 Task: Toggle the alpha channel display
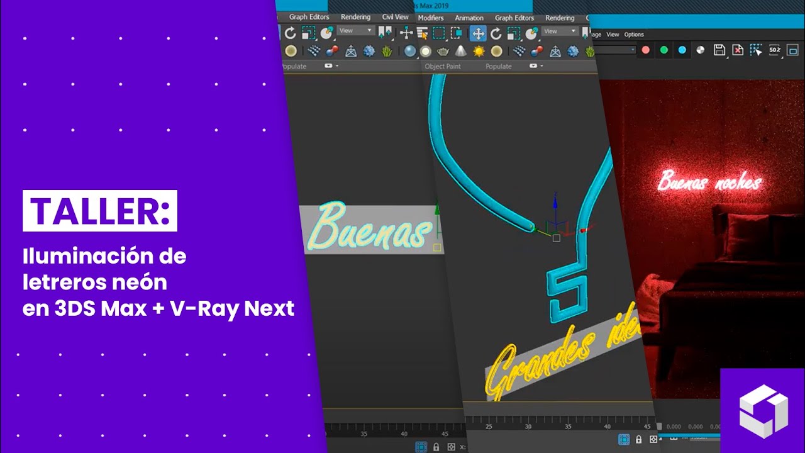701,50
